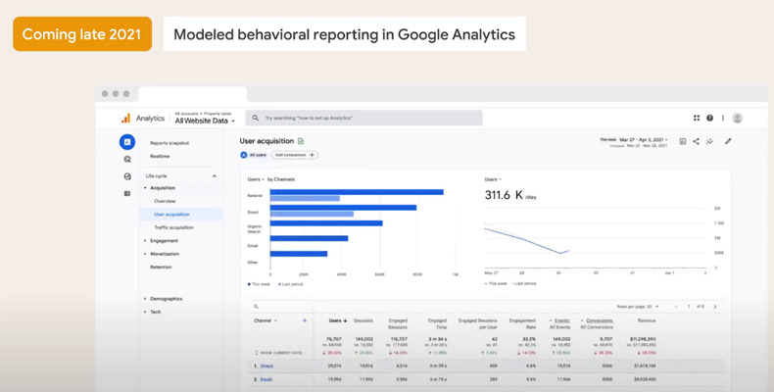This screenshot has width=774, height=392.
Task: Select Overview under Acquisition
Action: pos(165,202)
